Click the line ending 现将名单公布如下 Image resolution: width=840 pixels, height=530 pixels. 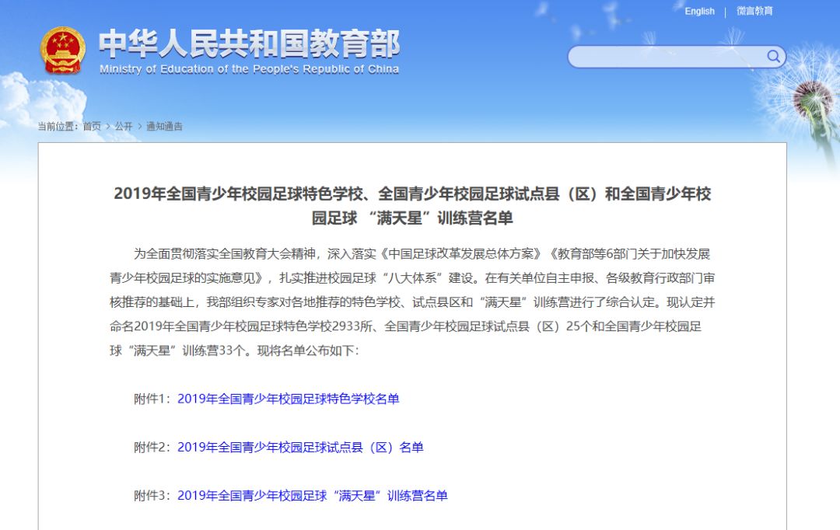pyautogui.click(x=235, y=350)
